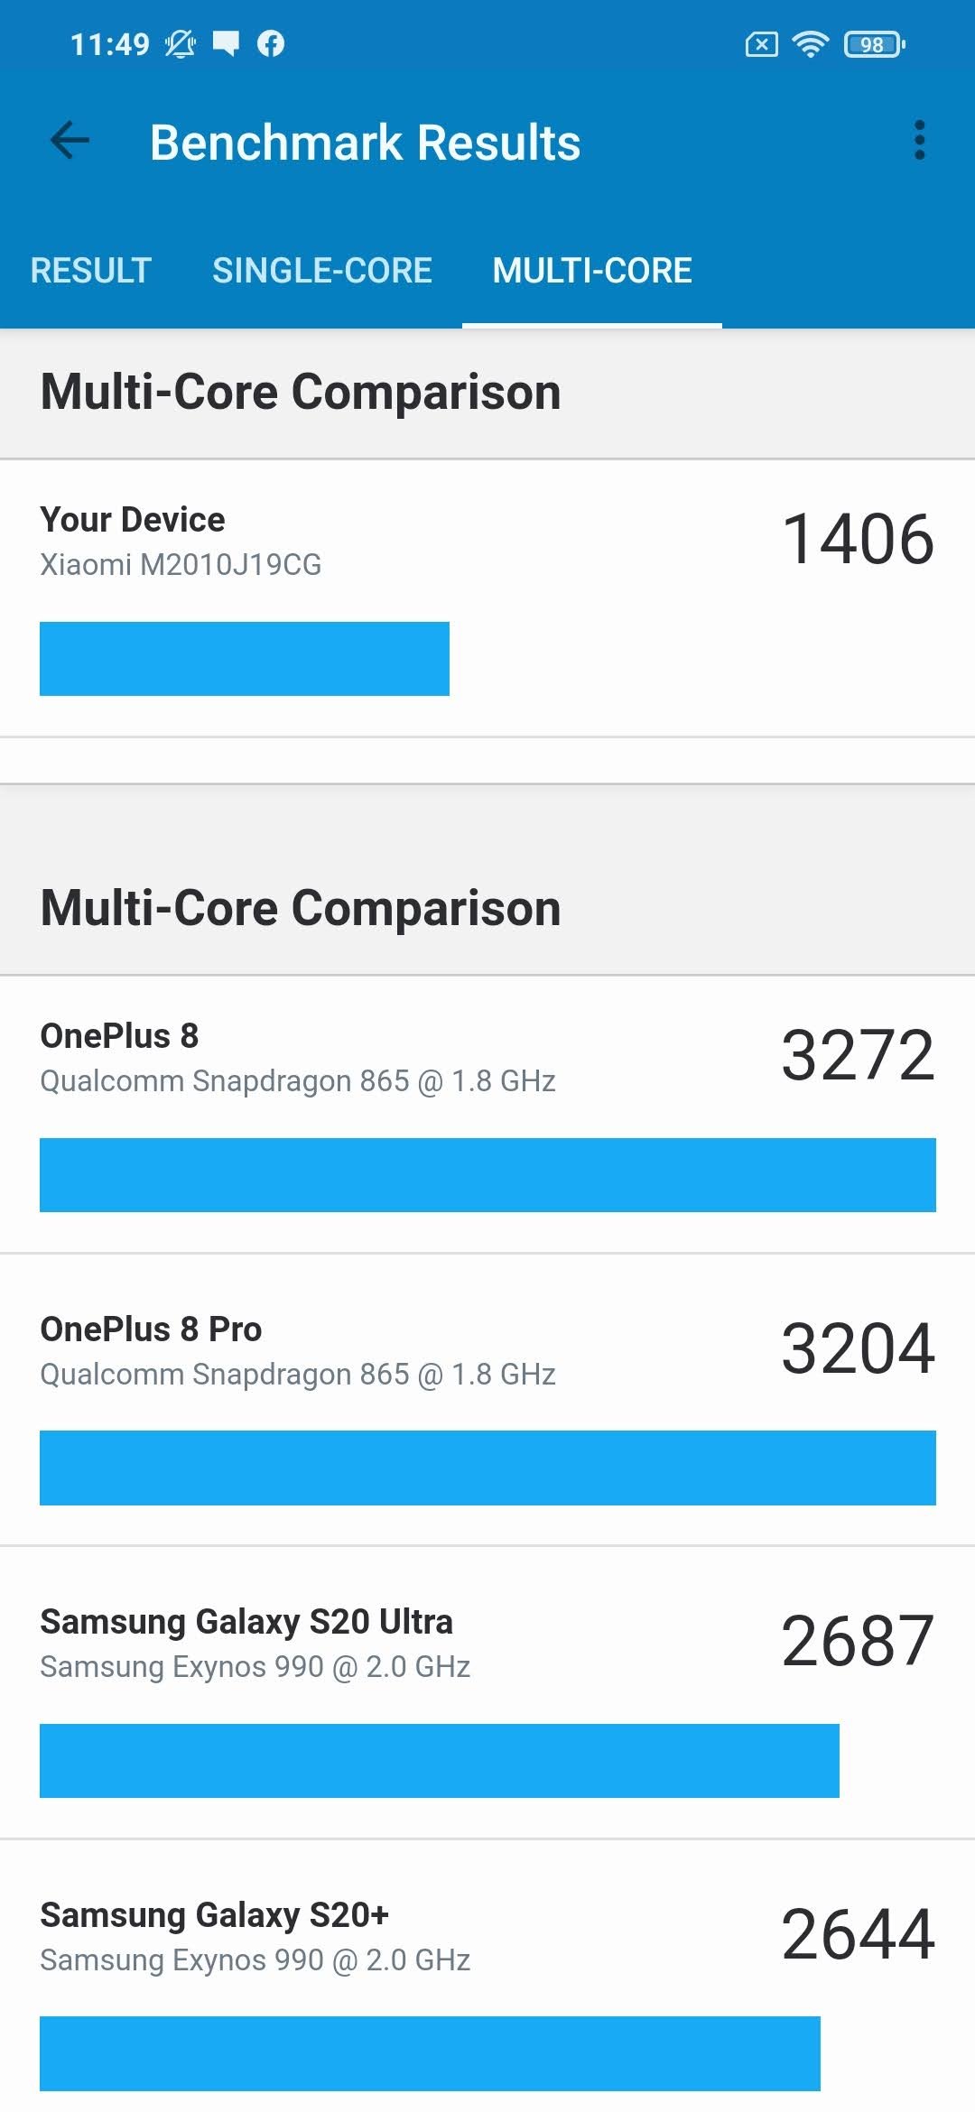Tap the Wi-Fi status icon

810,43
